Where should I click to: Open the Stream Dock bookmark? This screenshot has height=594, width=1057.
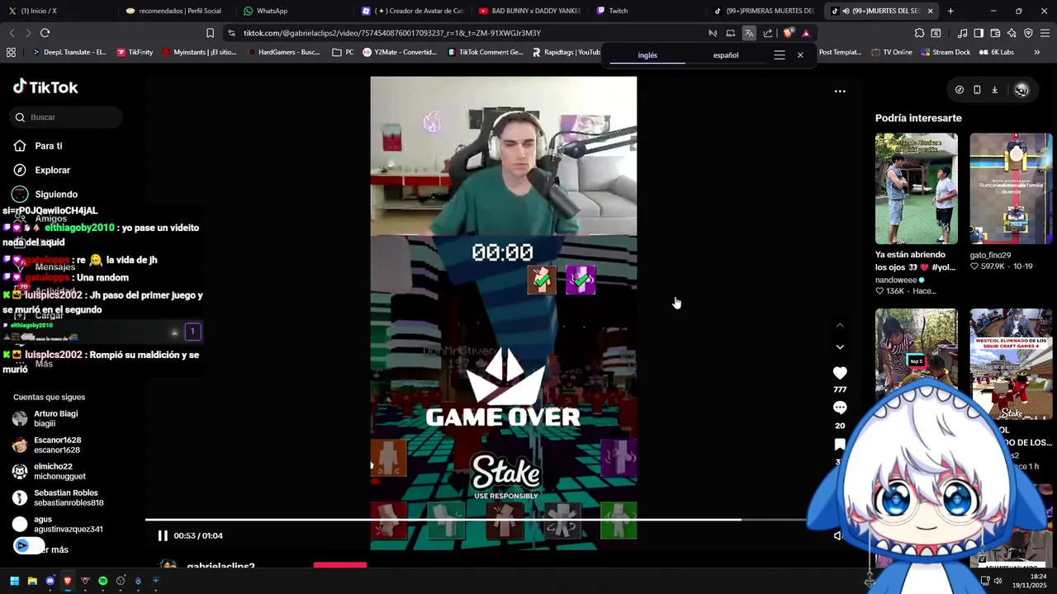946,52
